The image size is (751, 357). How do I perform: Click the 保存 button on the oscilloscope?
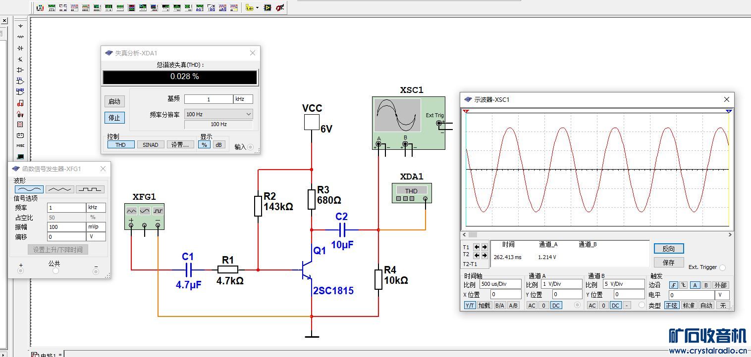[x=669, y=263]
